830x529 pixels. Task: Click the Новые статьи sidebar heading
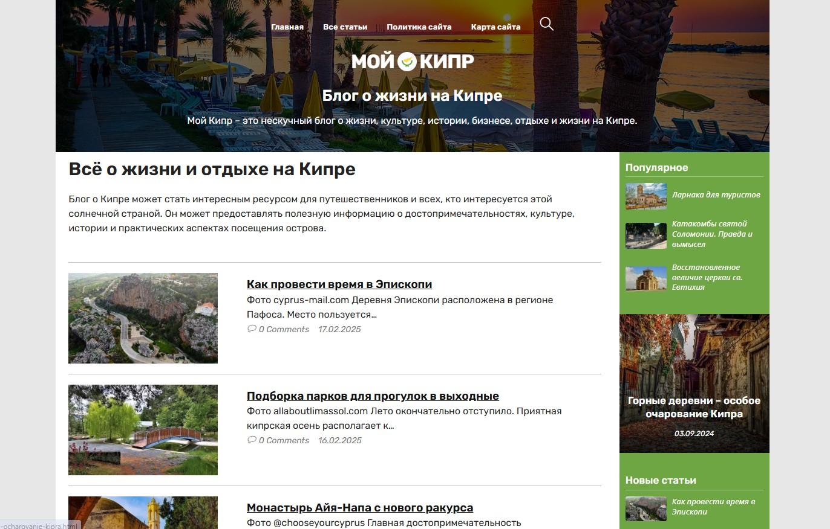coord(661,480)
